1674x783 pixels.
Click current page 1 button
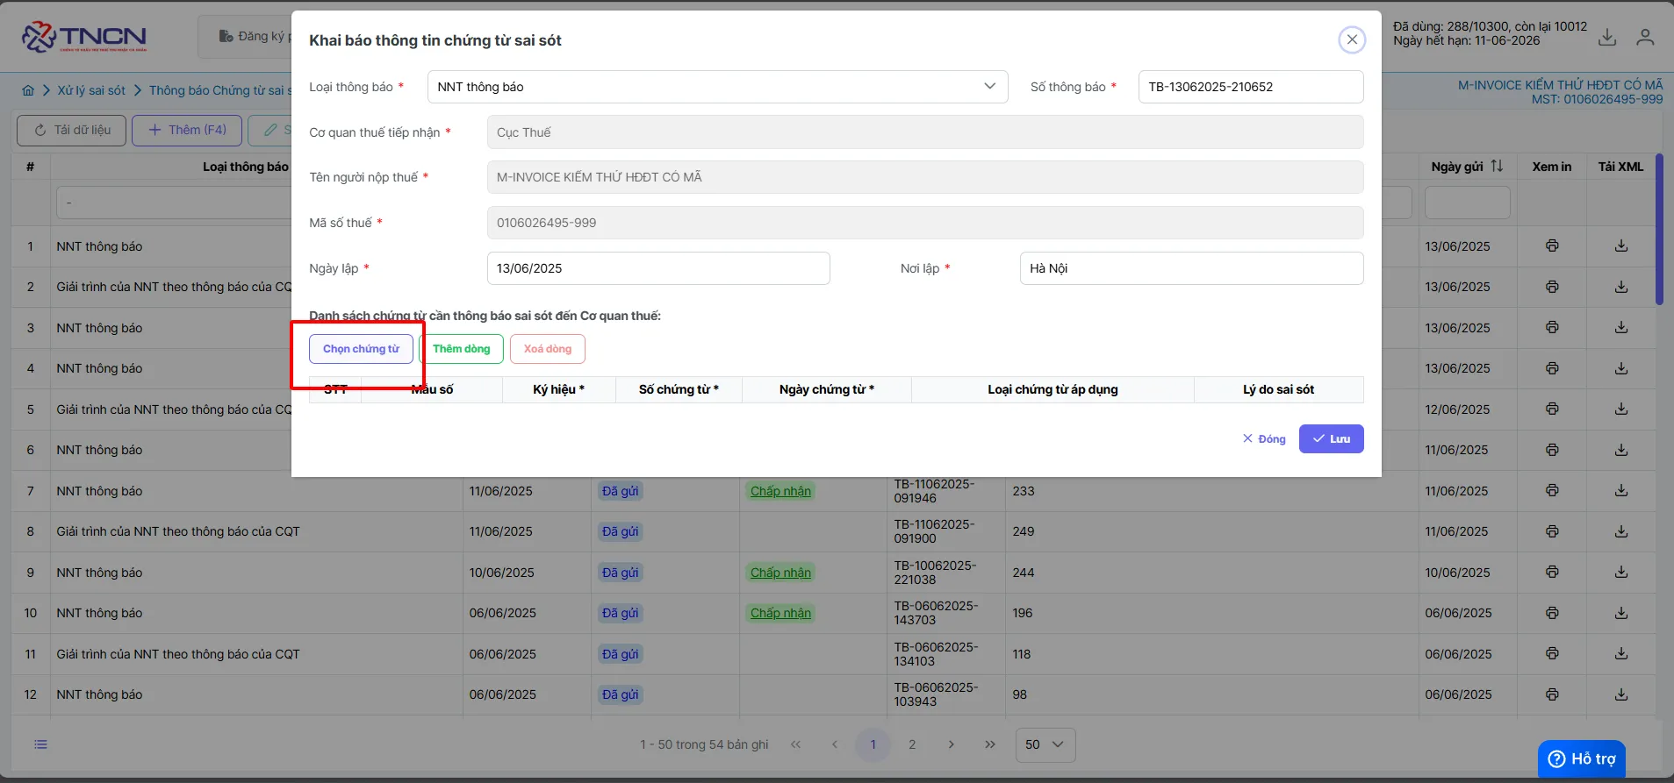coord(873,744)
